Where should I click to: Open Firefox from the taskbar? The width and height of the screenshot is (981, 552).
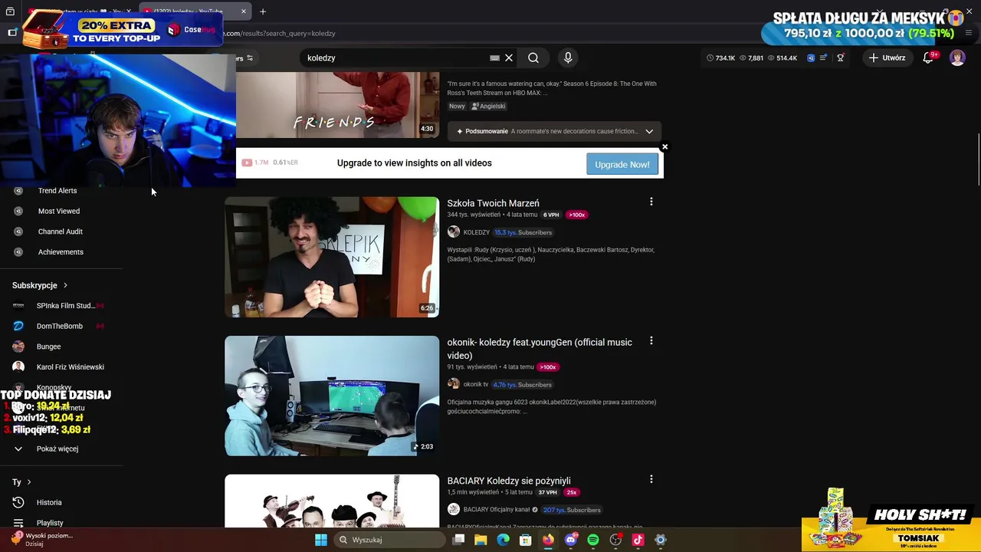coord(548,540)
